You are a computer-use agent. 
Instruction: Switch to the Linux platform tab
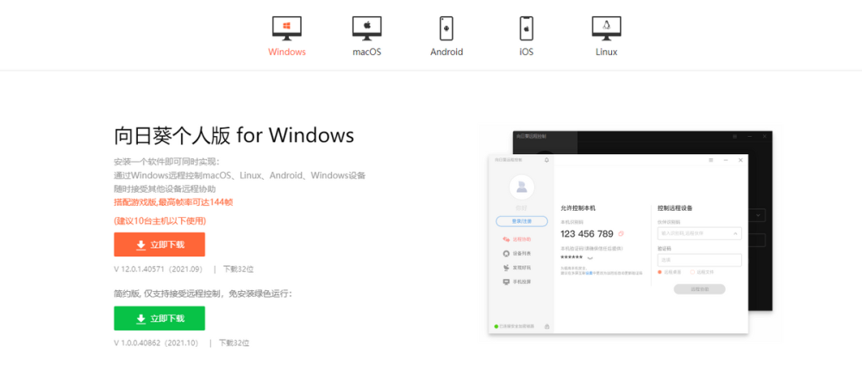click(x=606, y=36)
